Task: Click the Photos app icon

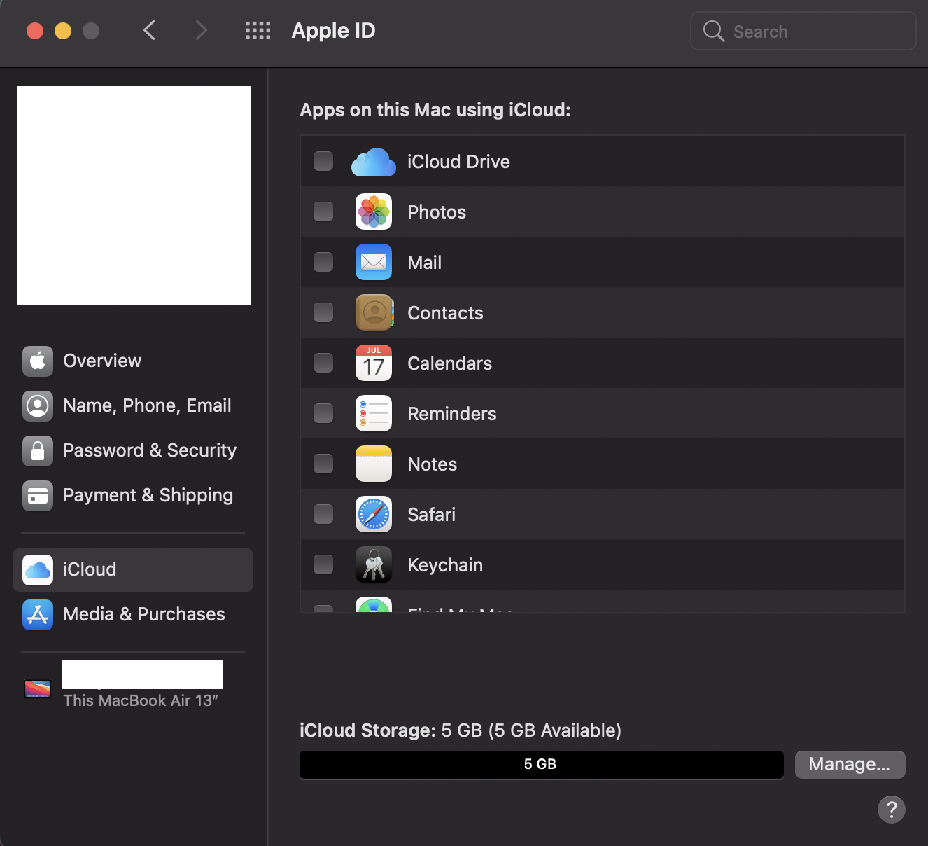Action: pyautogui.click(x=374, y=211)
